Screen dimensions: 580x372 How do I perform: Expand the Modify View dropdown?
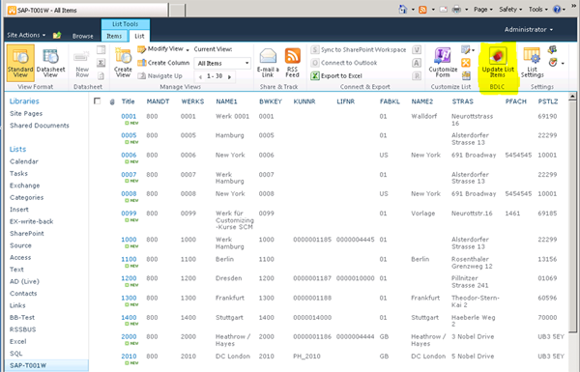click(188, 50)
